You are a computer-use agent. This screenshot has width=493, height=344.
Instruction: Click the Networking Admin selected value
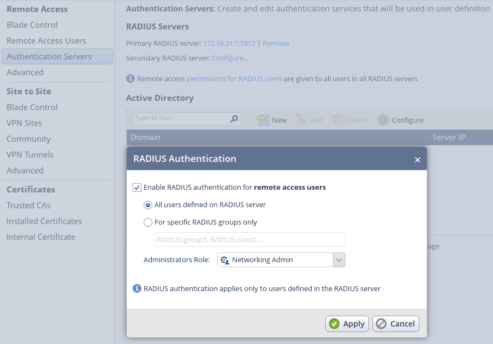click(262, 260)
